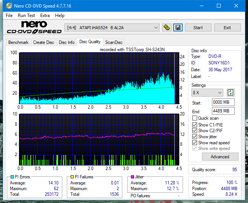
Task: Click the green refresh speed icon
Action: pos(231,92)
